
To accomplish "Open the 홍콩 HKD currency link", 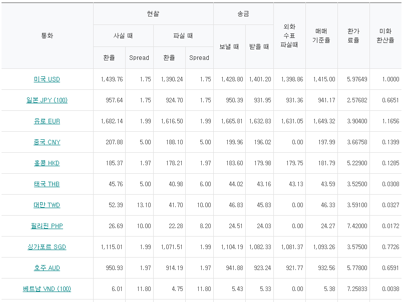I will pyautogui.click(x=47, y=163).
